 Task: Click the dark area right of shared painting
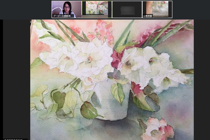pos(202,77)
